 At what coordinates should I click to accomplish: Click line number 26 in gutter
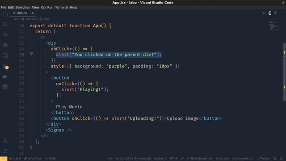coord(21,119)
